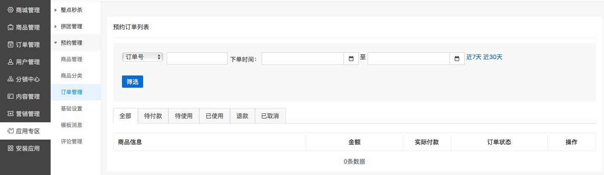Image resolution: width=604 pixels, height=175 pixels.
Task: Open 基础设置 submenu item
Action: pyautogui.click(x=76, y=108)
